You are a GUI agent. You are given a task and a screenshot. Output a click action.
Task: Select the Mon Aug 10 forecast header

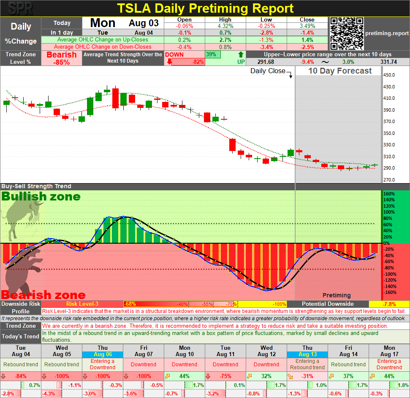click(185, 351)
